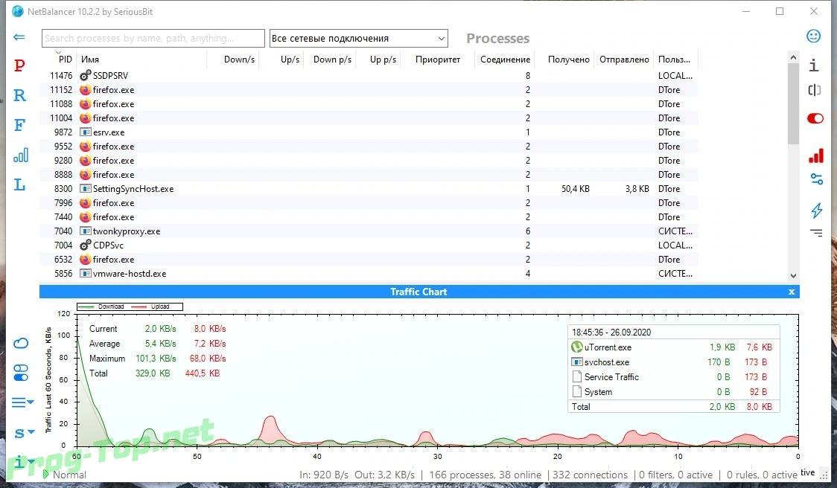
Task: Select the SettingSyncHost.exe process row
Action: coord(369,189)
